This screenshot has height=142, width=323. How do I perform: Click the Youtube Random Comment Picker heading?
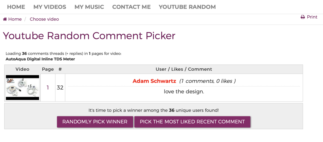click(x=89, y=36)
